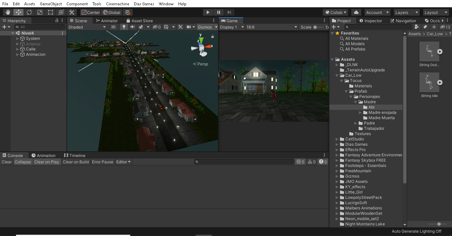Select the Sitting Idle animation thumbnail
The width and height of the screenshot is (452, 236).
pyautogui.click(x=429, y=82)
